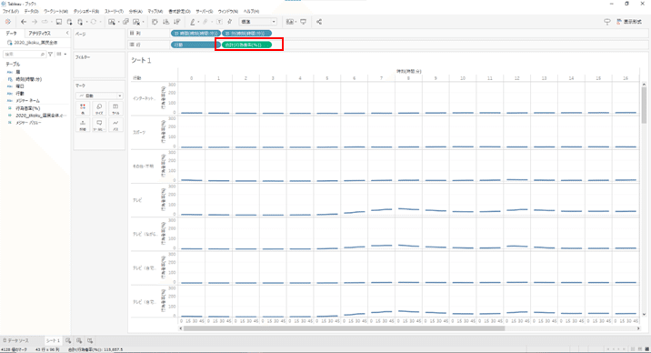Click the Size button on Marks card
The height and width of the screenshot is (353, 651).
(99, 108)
